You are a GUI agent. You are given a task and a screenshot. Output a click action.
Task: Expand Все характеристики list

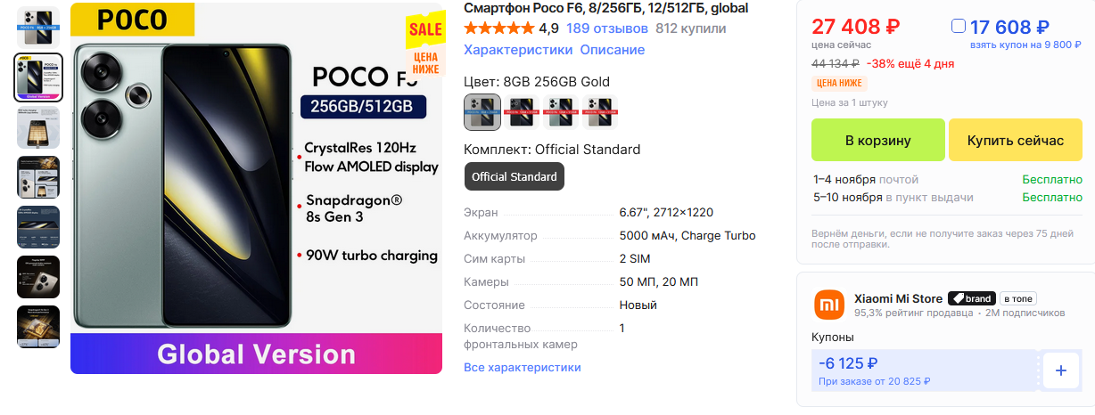[522, 367]
